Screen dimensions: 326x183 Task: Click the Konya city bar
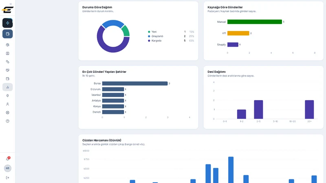113,106
